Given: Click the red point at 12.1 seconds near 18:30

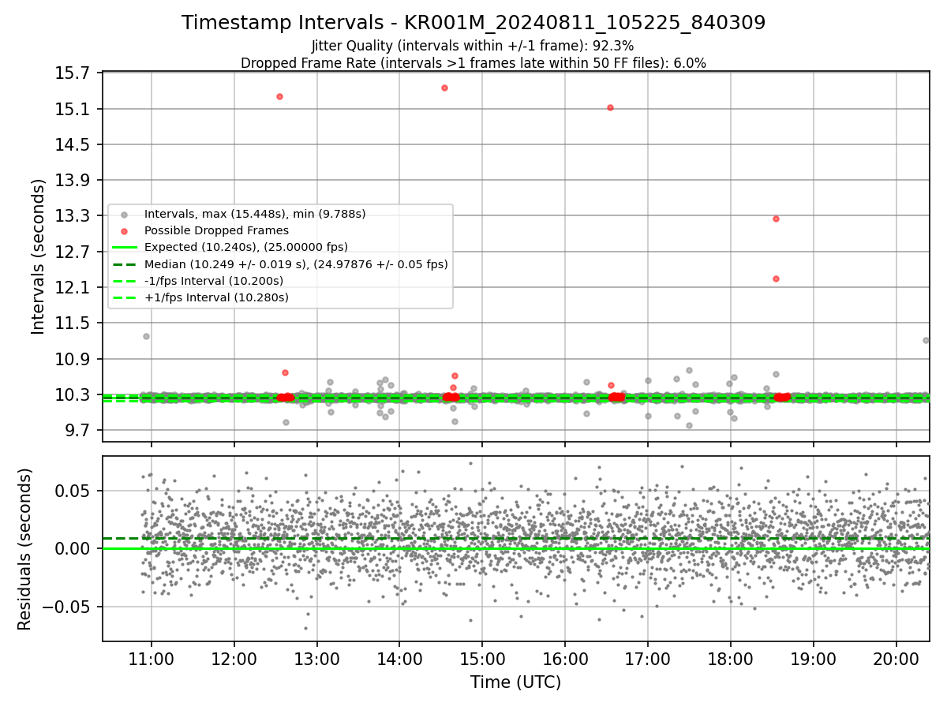Looking at the screenshot, I should point(776,278).
